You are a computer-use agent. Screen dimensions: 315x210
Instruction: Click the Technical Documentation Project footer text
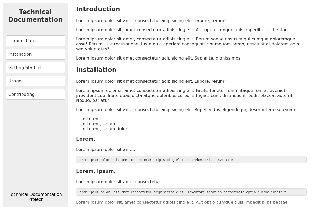[35, 197]
